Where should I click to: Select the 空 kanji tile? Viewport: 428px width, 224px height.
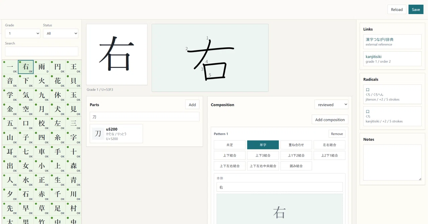point(26,109)
